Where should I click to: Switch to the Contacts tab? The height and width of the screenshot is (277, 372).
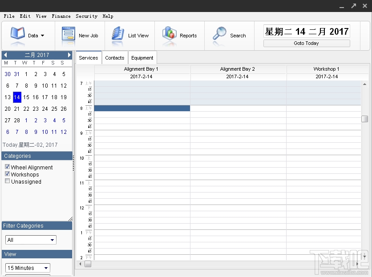click(x=115, y=58)
